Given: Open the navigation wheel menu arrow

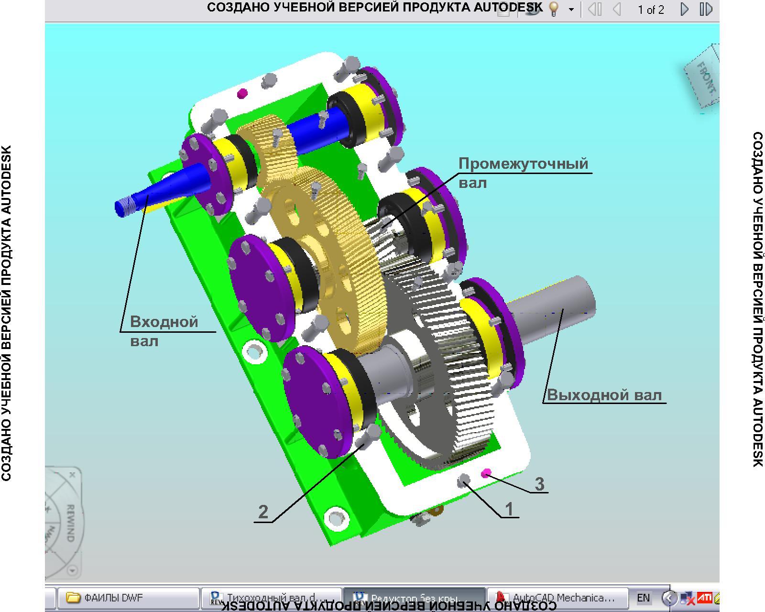Looking at the screenshot, I should point(72,570).
